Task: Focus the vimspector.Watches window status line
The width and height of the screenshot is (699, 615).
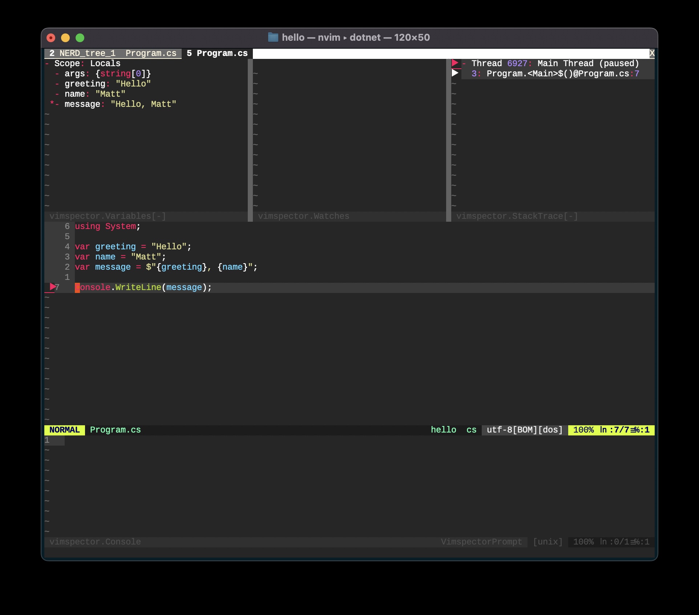Action: [x=349, y=216]
